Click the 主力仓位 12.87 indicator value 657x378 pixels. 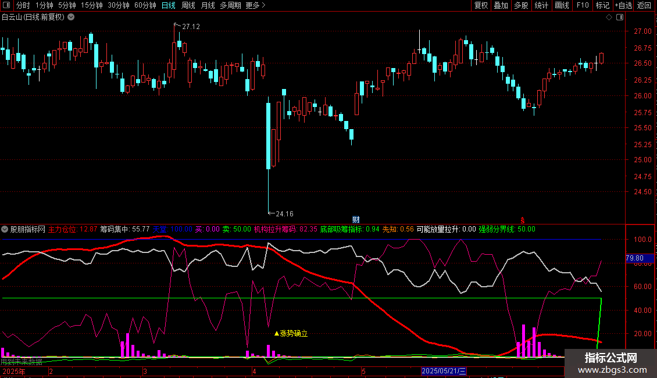73,229
